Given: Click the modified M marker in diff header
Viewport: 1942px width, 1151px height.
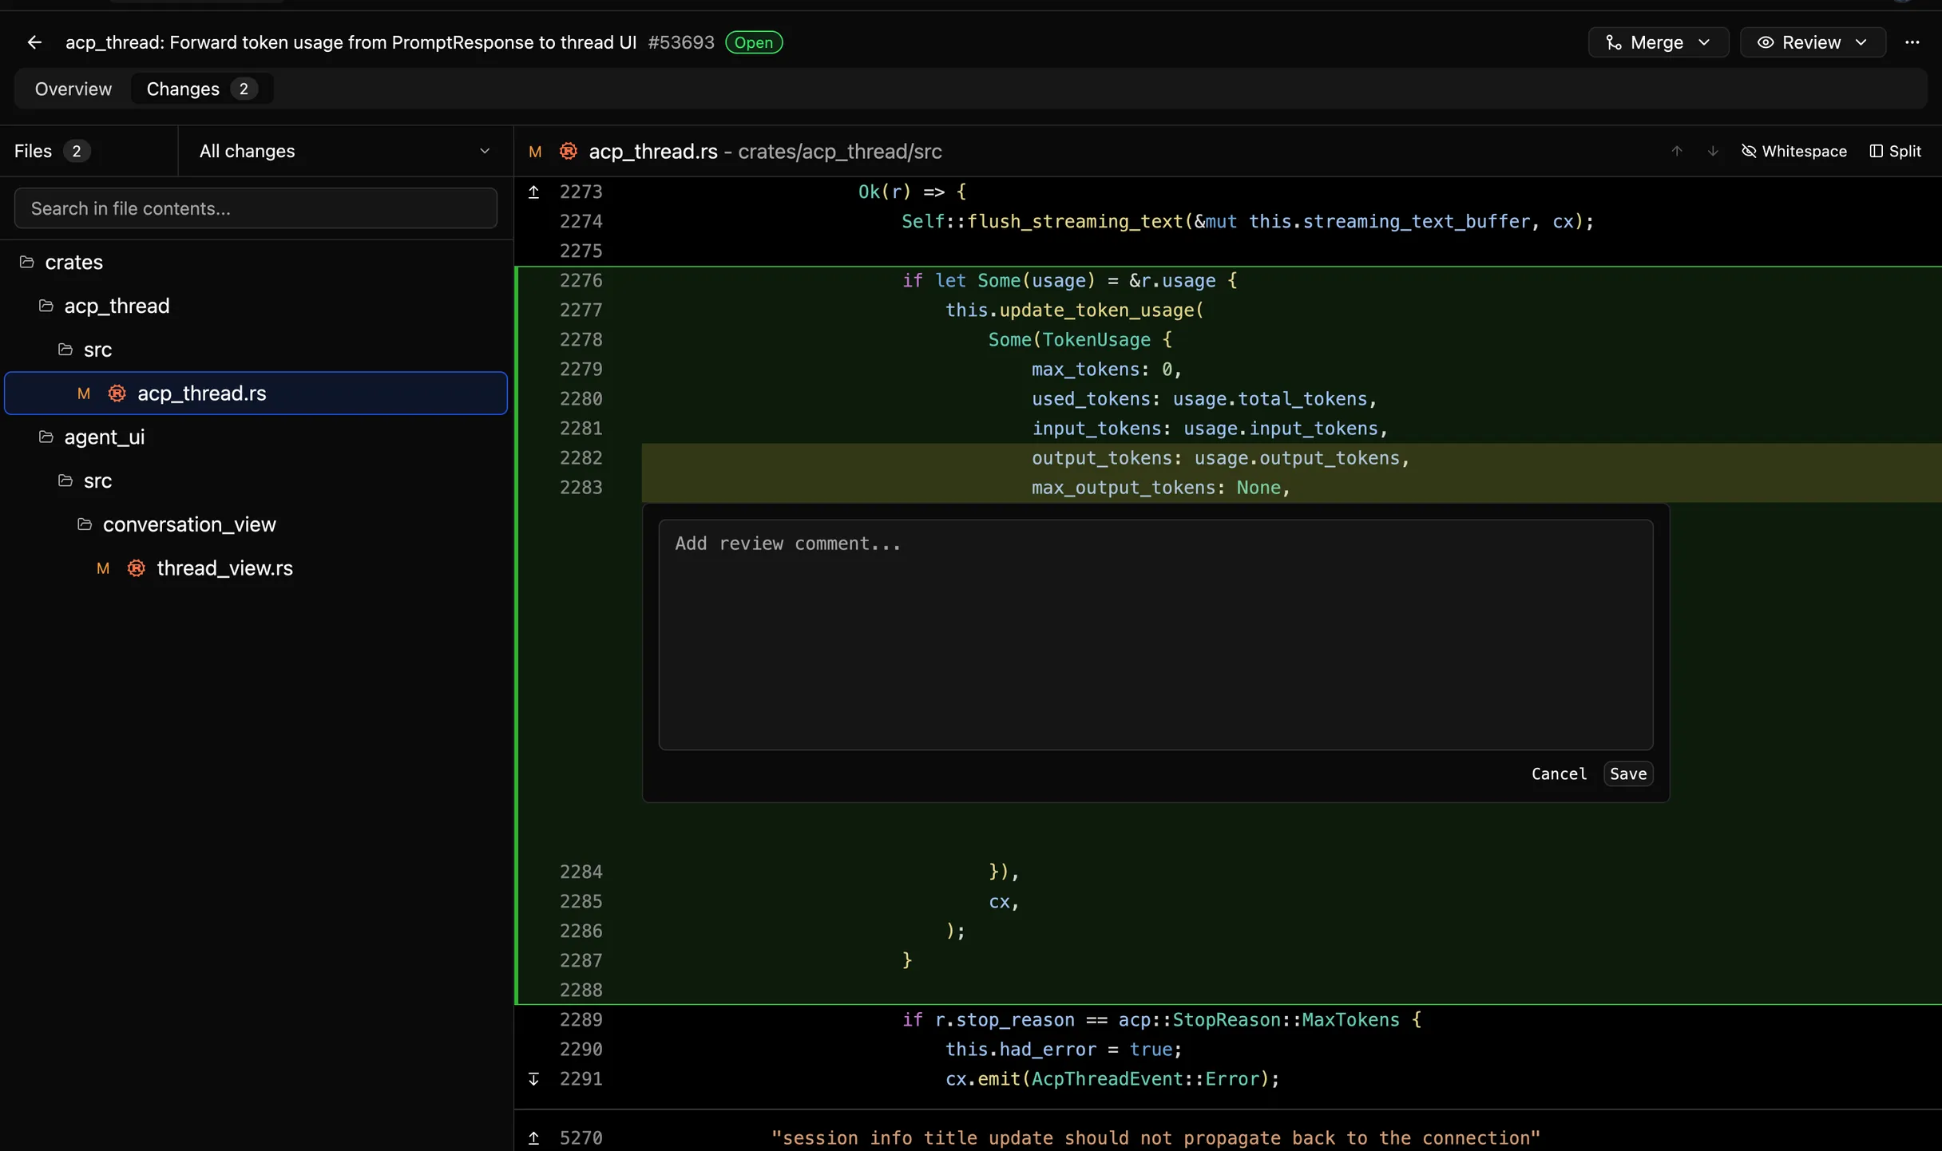Looking at the screenshot, I should (535, 151).
